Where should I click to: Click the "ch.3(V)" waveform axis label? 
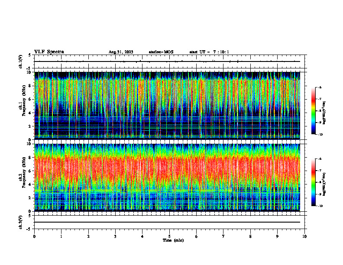tap(20, 222)
